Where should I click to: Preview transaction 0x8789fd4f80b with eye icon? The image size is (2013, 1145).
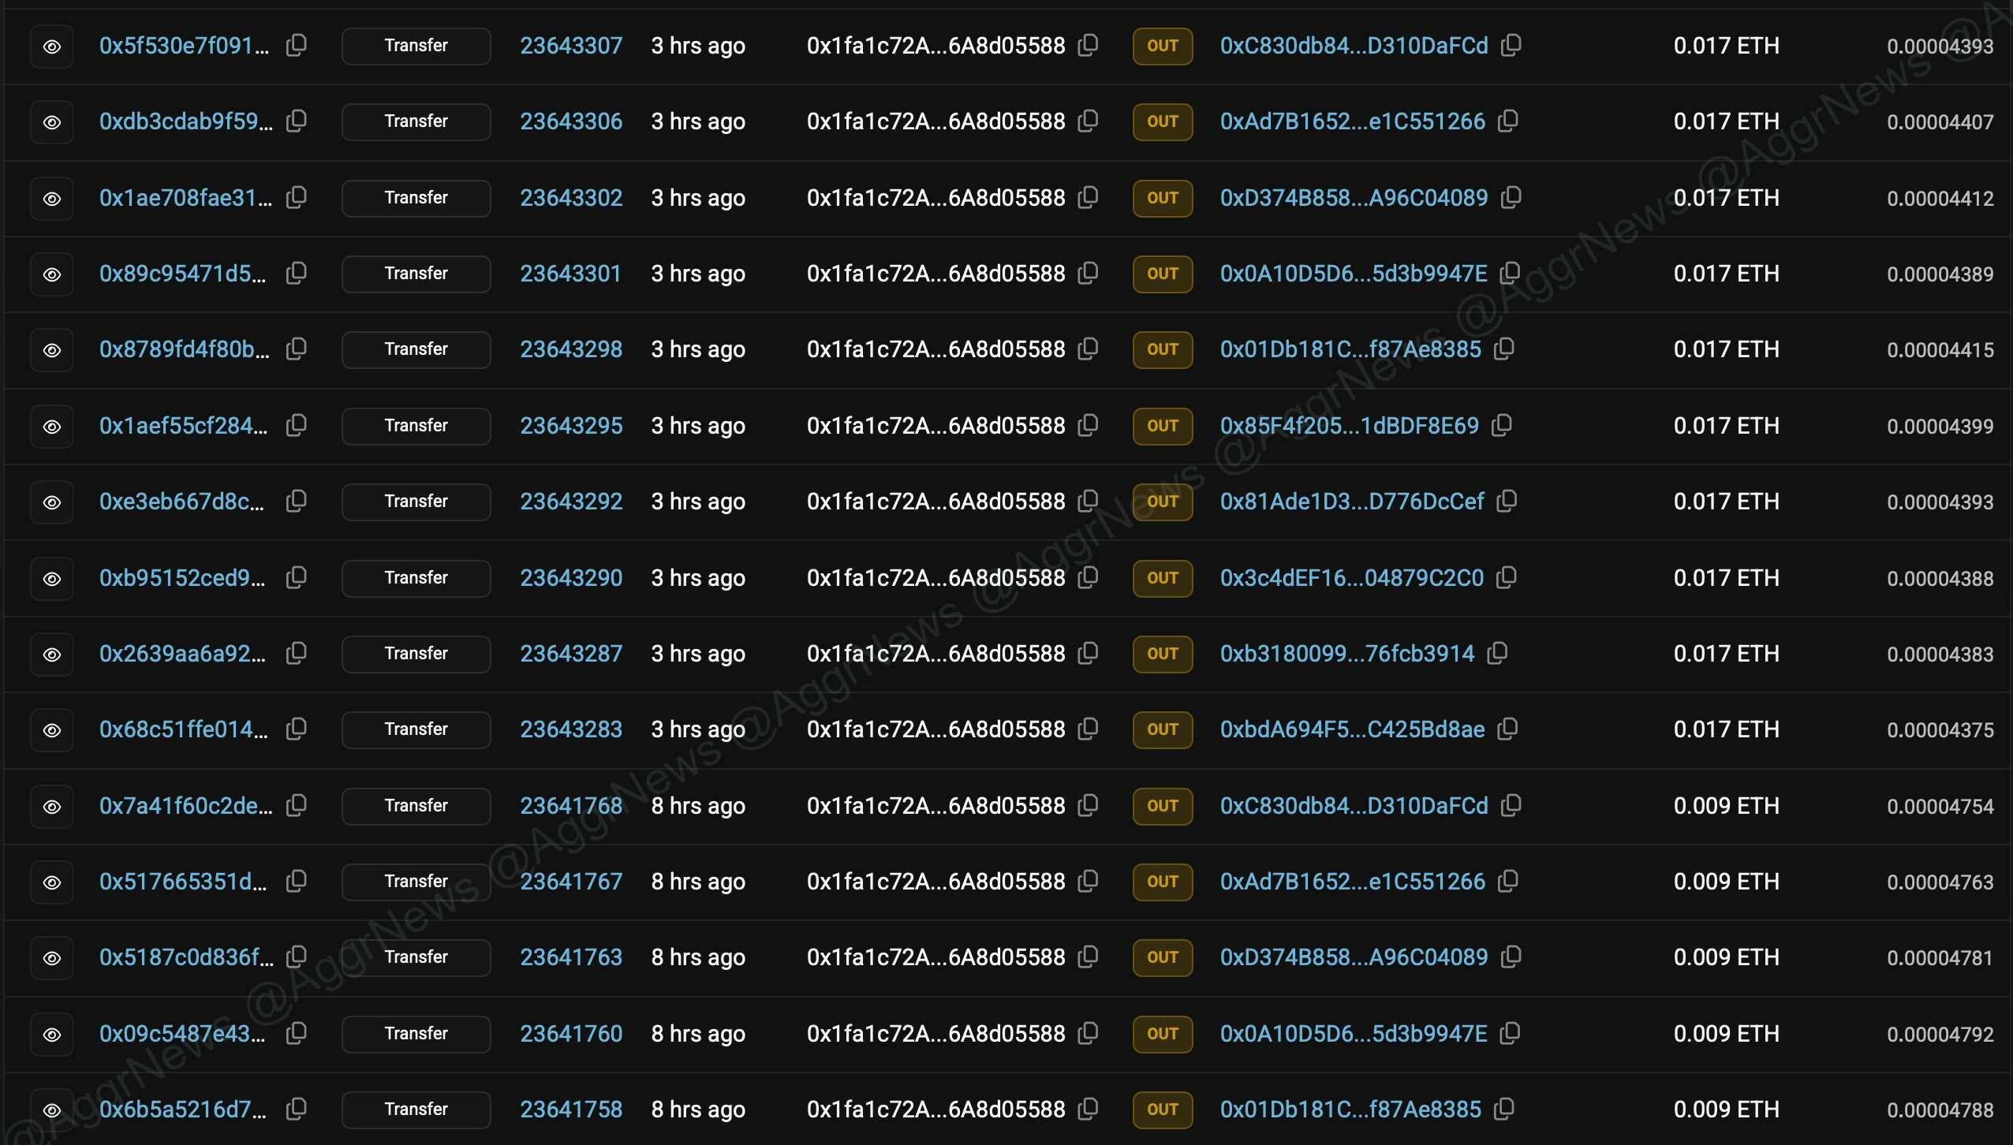pos(52,350)
